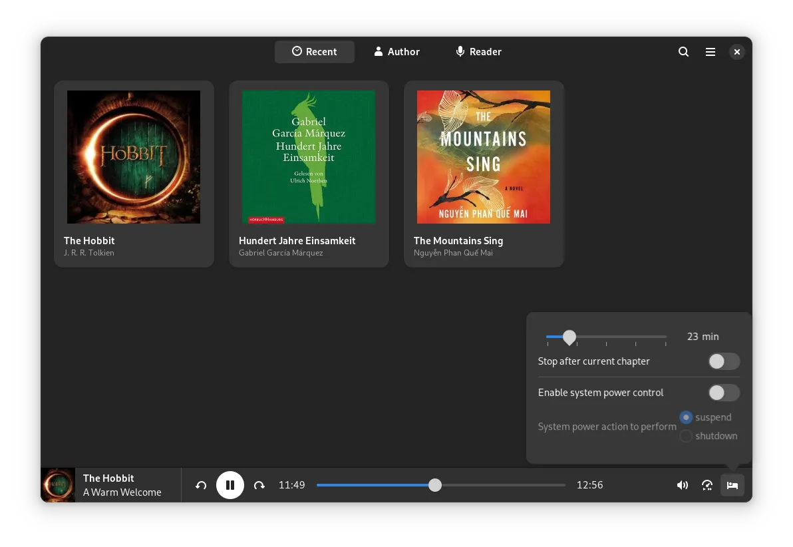Click the Hobbit thumbnail in player bar
This screenshot has height=547, width=793.
pos(59,485)
